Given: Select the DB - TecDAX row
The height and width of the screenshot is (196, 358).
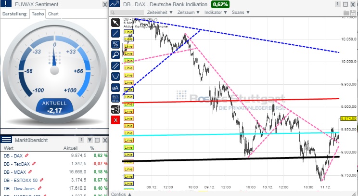Looking at the screenshot, I should click(x=54, y=164).
